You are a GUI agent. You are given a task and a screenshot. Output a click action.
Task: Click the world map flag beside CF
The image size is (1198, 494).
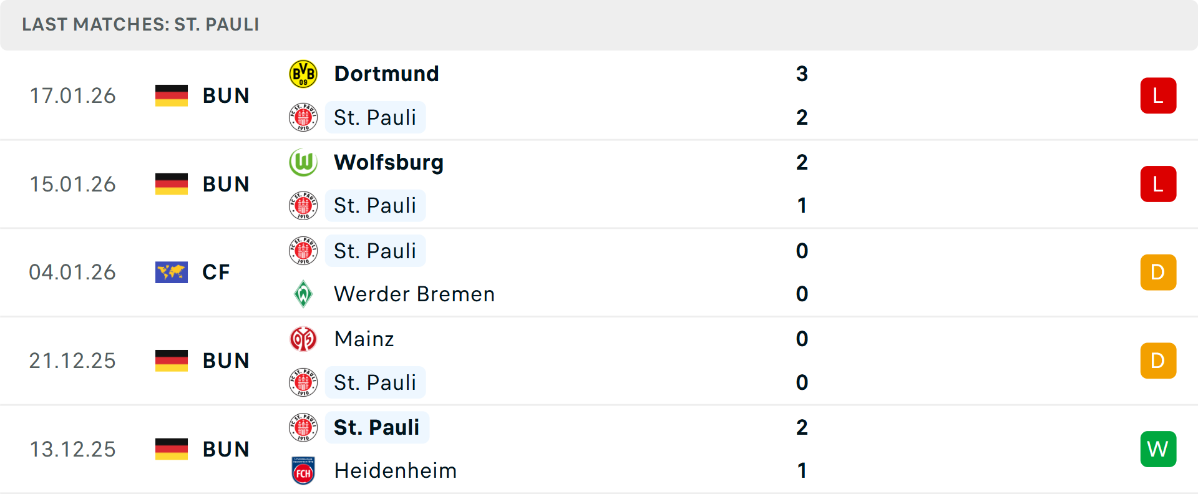point(172,273)
